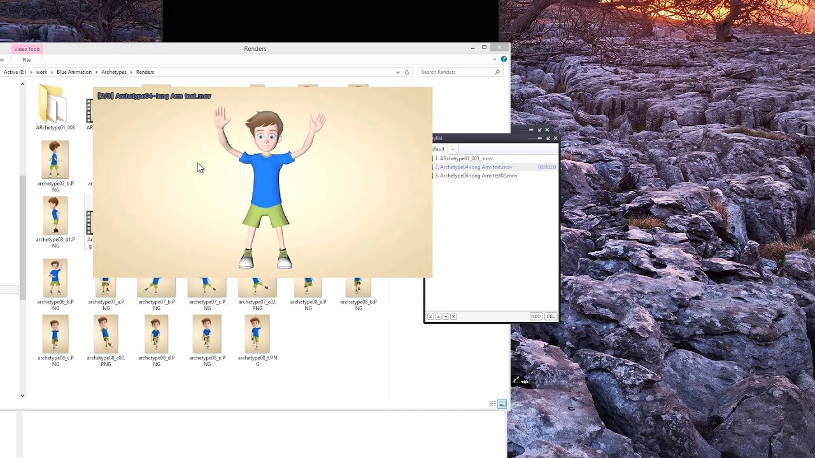Expand address bar history dropdown
The image size is (815, 458).
click(x=398, y=73)
